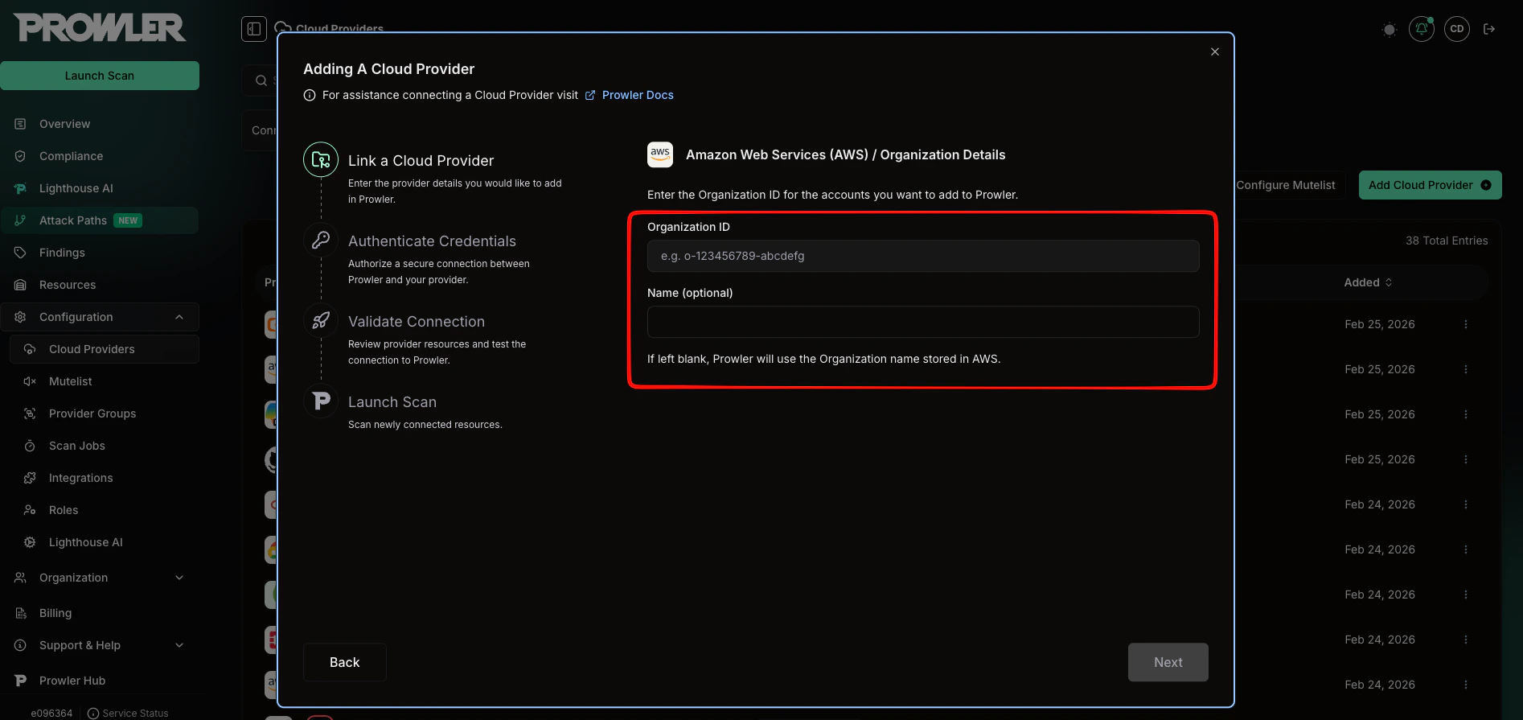Click the Roles user icon
Screen dimensions: 1523x720
tap(30, 510)
